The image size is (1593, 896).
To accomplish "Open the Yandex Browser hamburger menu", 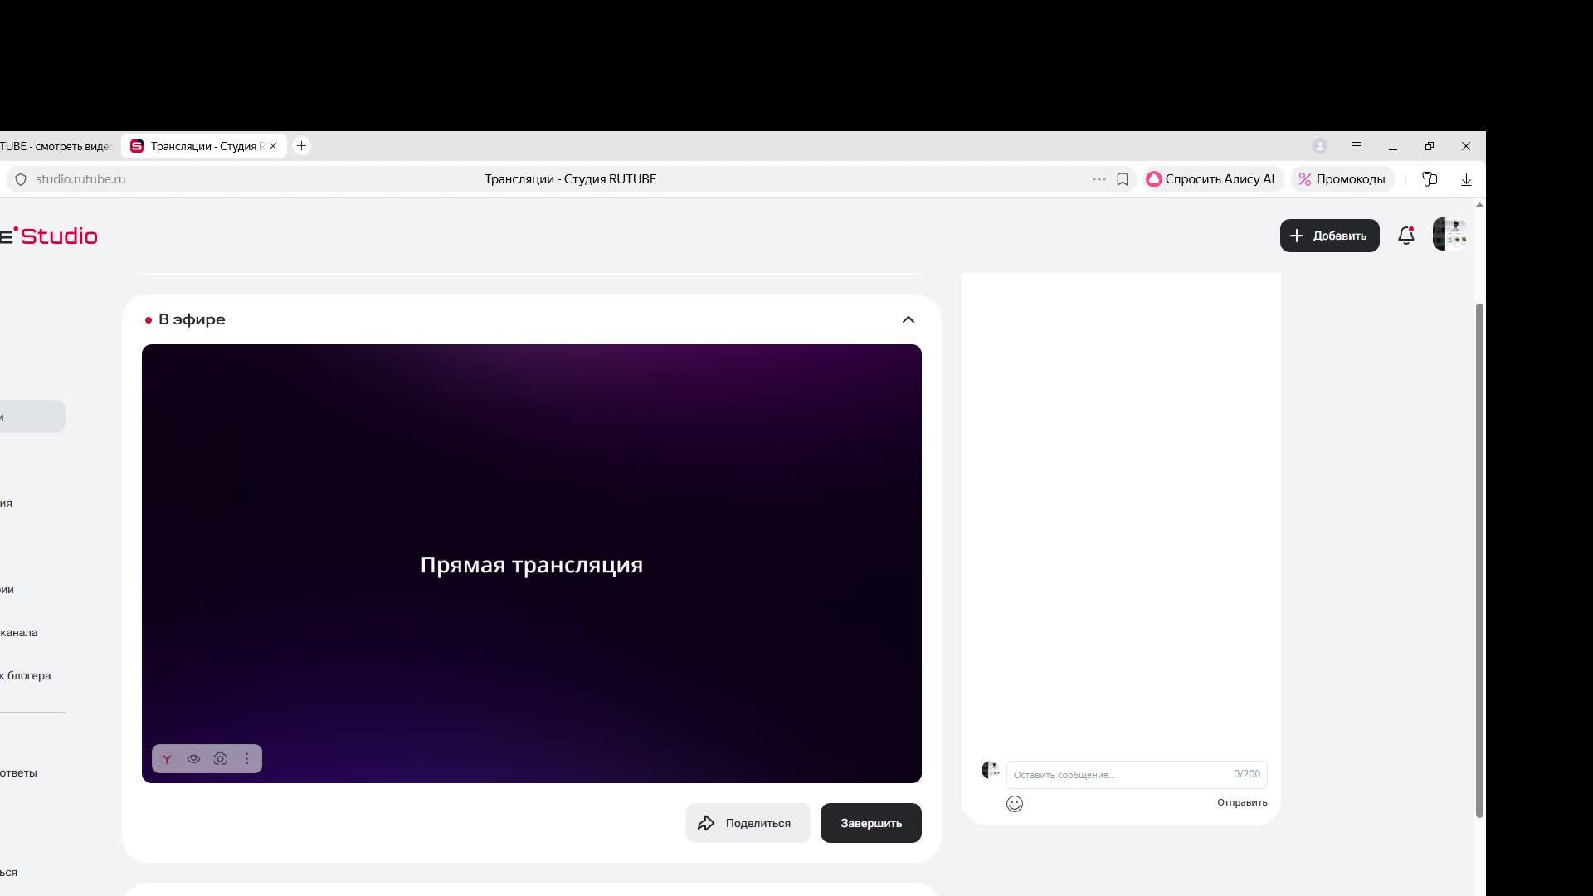I will [1356, 145].
